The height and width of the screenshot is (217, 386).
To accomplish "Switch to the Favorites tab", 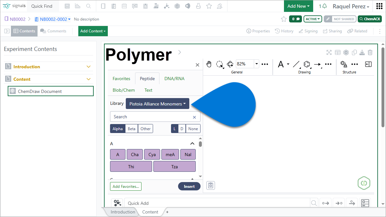I will (121, 79).
